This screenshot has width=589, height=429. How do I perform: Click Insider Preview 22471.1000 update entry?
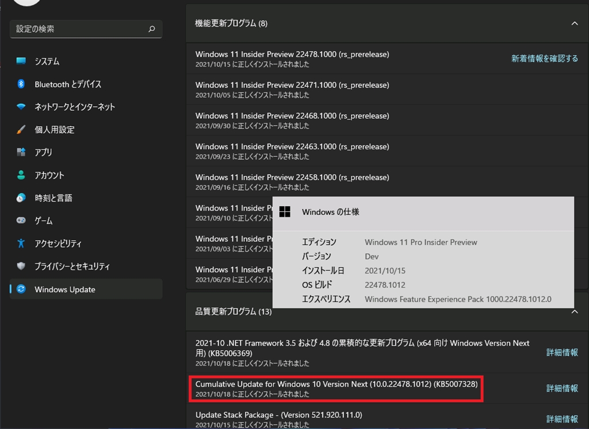pyautogui.click(x=387, y=89)
